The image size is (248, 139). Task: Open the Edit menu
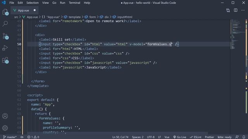(x=20, y=3)
